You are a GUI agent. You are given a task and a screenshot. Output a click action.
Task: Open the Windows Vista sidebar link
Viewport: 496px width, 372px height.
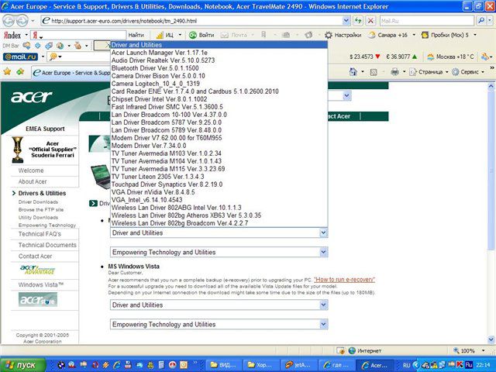pyautogui.click(x=41, y=284)
